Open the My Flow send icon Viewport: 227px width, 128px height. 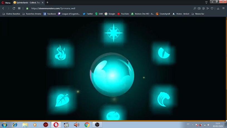pyautogui.click(x=208, y=8)
